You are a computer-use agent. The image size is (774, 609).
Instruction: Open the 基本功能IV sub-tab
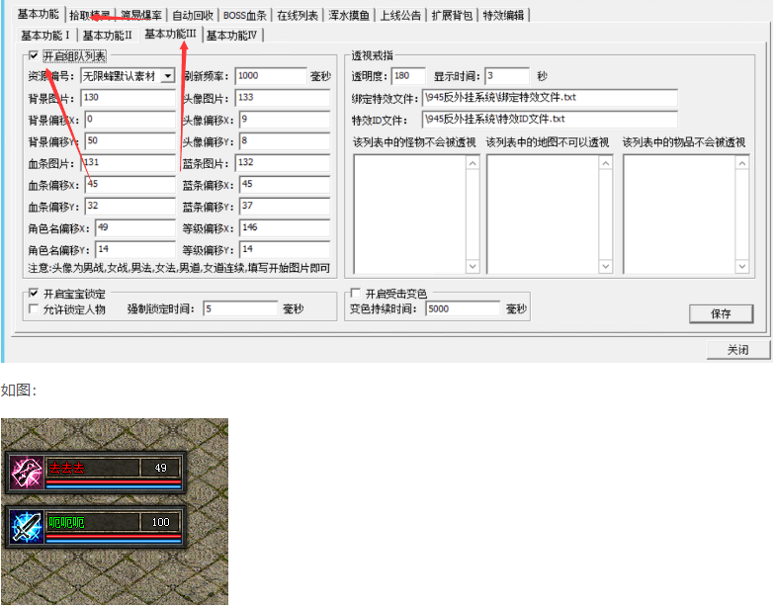[232, 36]
